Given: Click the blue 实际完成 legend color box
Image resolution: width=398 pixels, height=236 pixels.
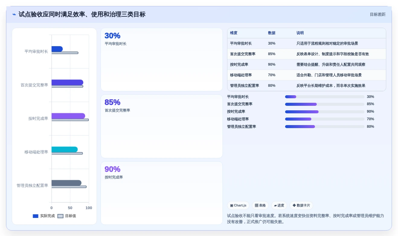Looking at the screenshot, I should click(36, 216).
